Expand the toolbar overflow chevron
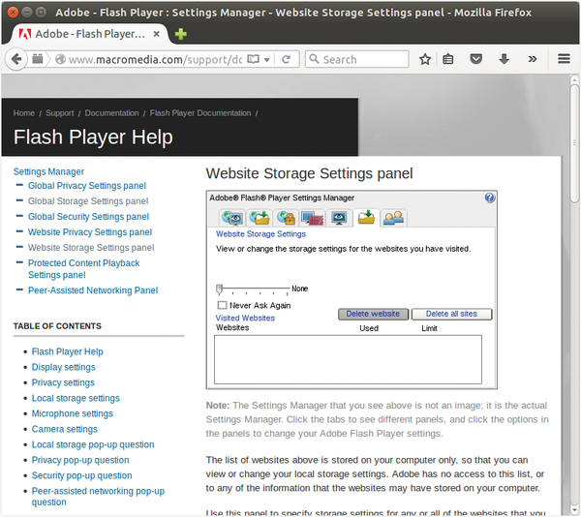 point(532,59)
